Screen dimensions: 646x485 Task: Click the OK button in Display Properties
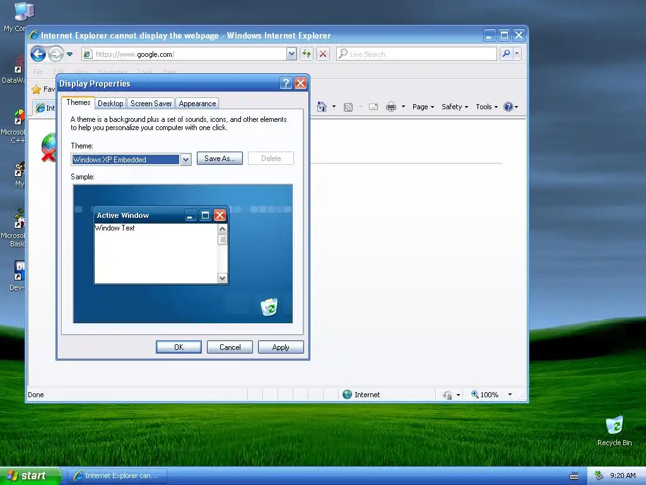point(179,347)
